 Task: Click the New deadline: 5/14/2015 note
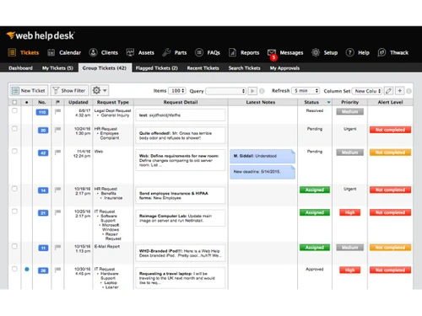pos(262,172)
